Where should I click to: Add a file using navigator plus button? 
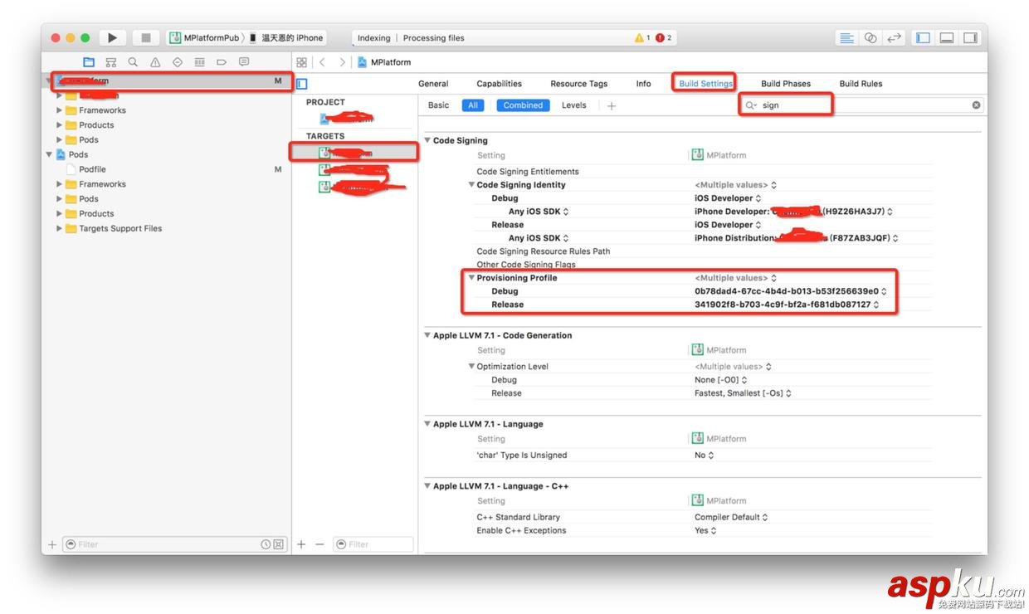click(x=52, y=544)
